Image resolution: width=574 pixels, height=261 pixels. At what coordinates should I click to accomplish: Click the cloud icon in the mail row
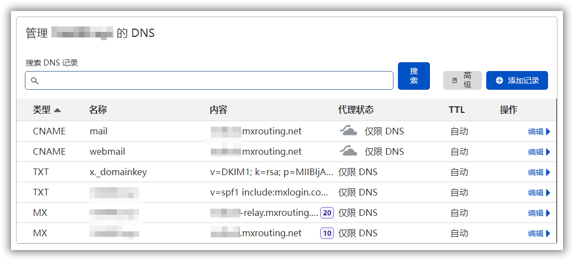pos(348,131)
